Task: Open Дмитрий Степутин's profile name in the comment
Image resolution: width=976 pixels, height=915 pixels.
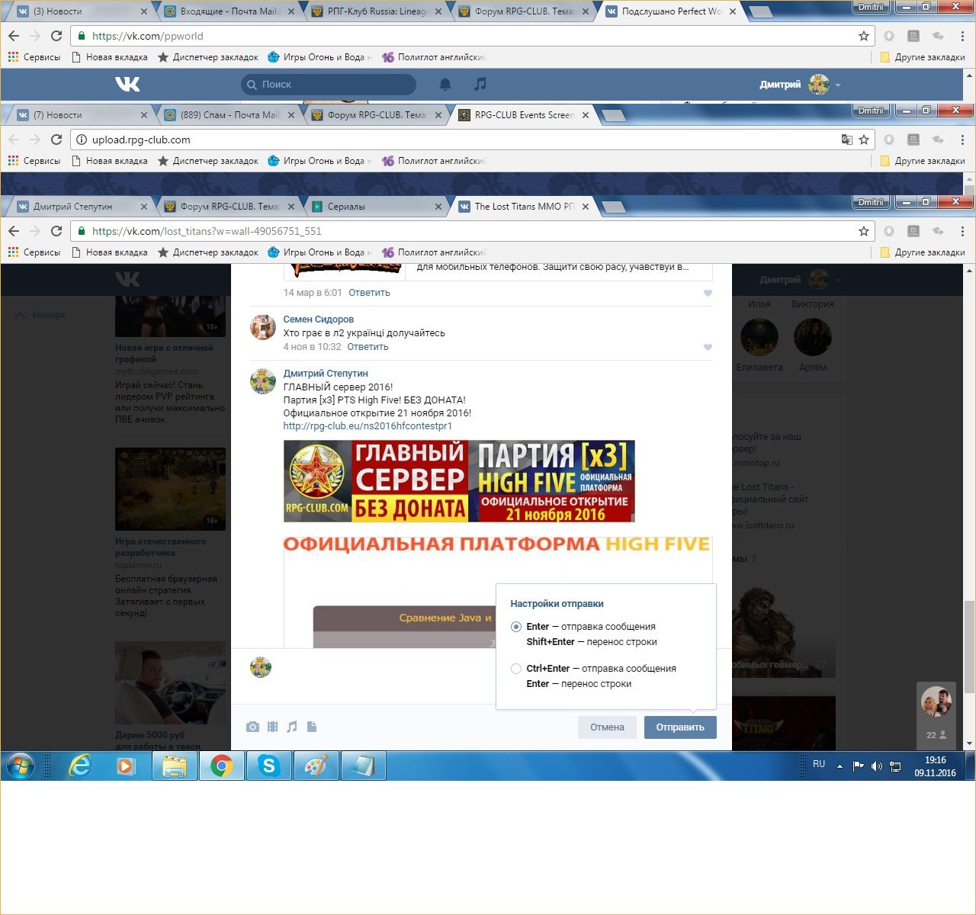Action: tap(326, 374)
